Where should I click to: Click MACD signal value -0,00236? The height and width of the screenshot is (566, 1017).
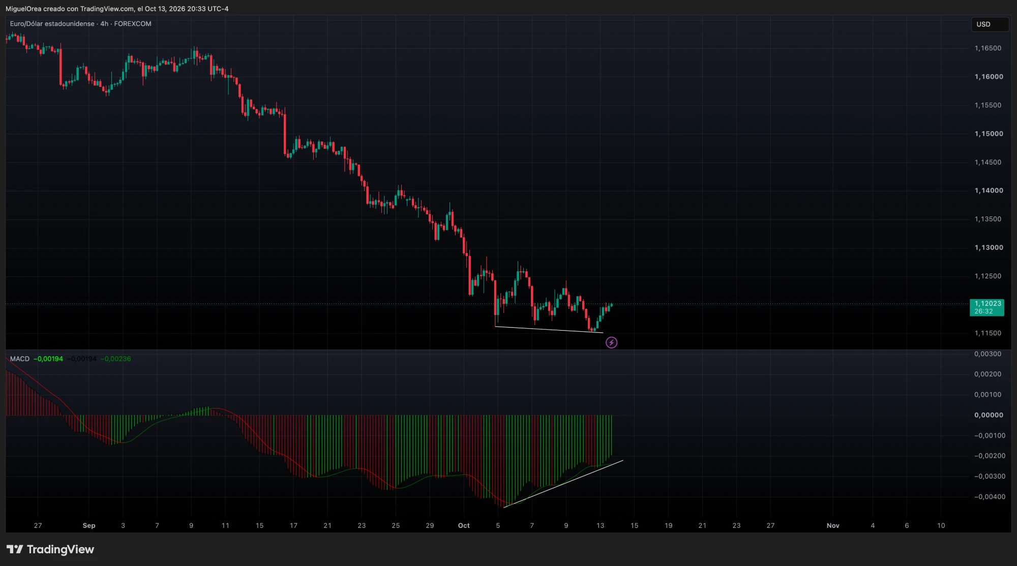pos(116,359)
